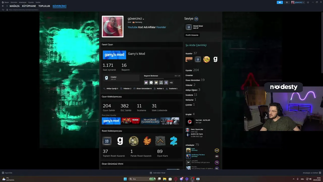Click the Profili Düzenle button
323x182 pixels.
192,35
